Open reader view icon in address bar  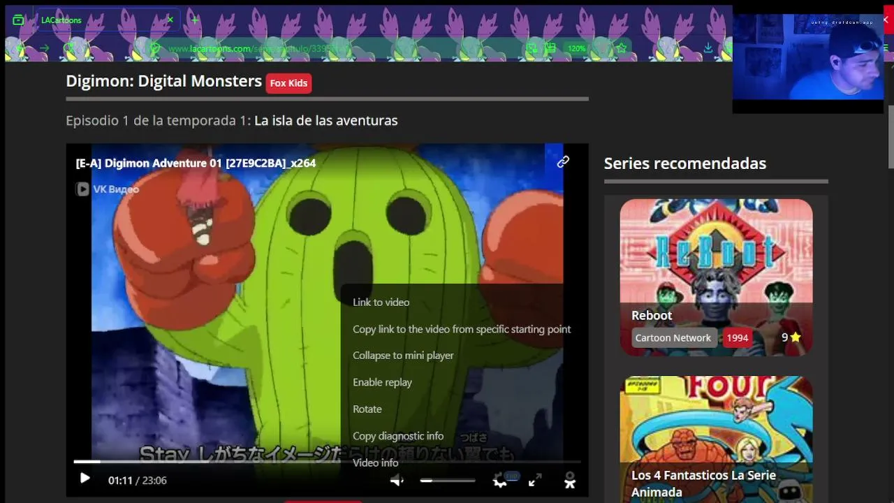point(550,48)
